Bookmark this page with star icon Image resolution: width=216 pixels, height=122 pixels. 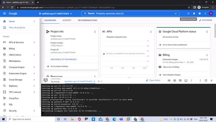click(189, 7)
